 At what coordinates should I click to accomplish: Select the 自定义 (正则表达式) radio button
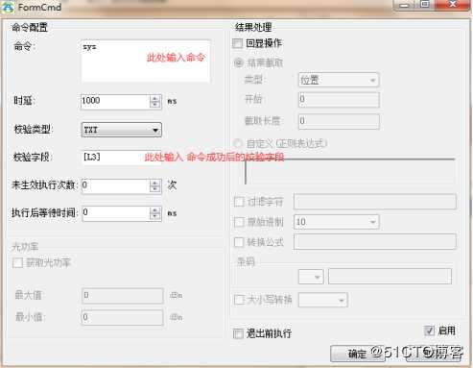(x=238, y=143)
